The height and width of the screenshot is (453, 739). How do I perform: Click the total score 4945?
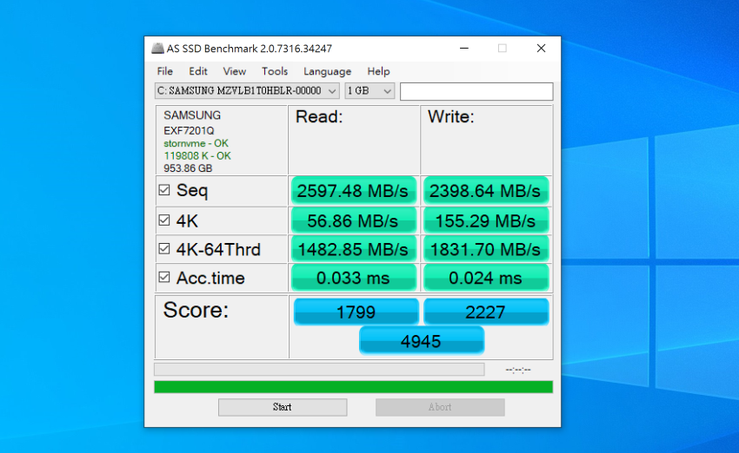point(422,341)
